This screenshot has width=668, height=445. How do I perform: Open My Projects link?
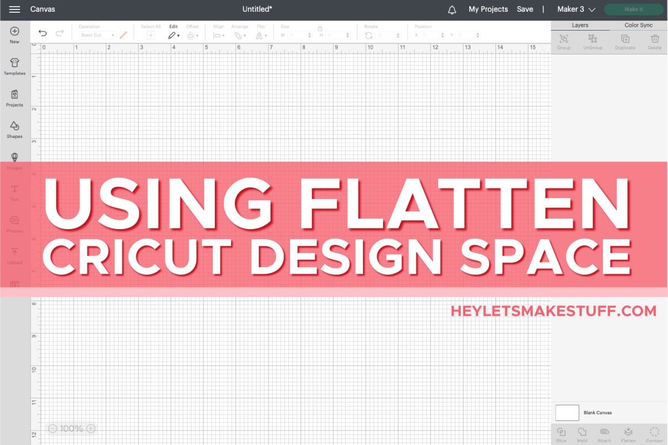coord(488,9)
